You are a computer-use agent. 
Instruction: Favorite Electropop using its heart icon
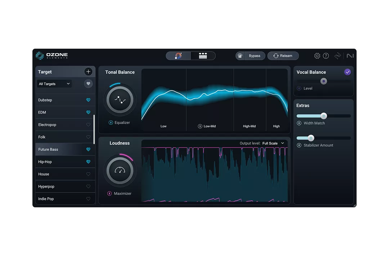pyautogui.click(x=88, y=124)
